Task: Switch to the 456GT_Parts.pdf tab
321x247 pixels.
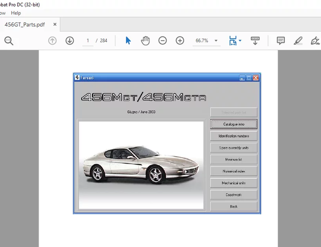Action: [25, 24]
